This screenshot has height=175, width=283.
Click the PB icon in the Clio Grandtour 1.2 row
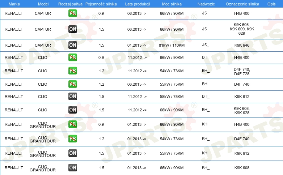coord(72,138)
